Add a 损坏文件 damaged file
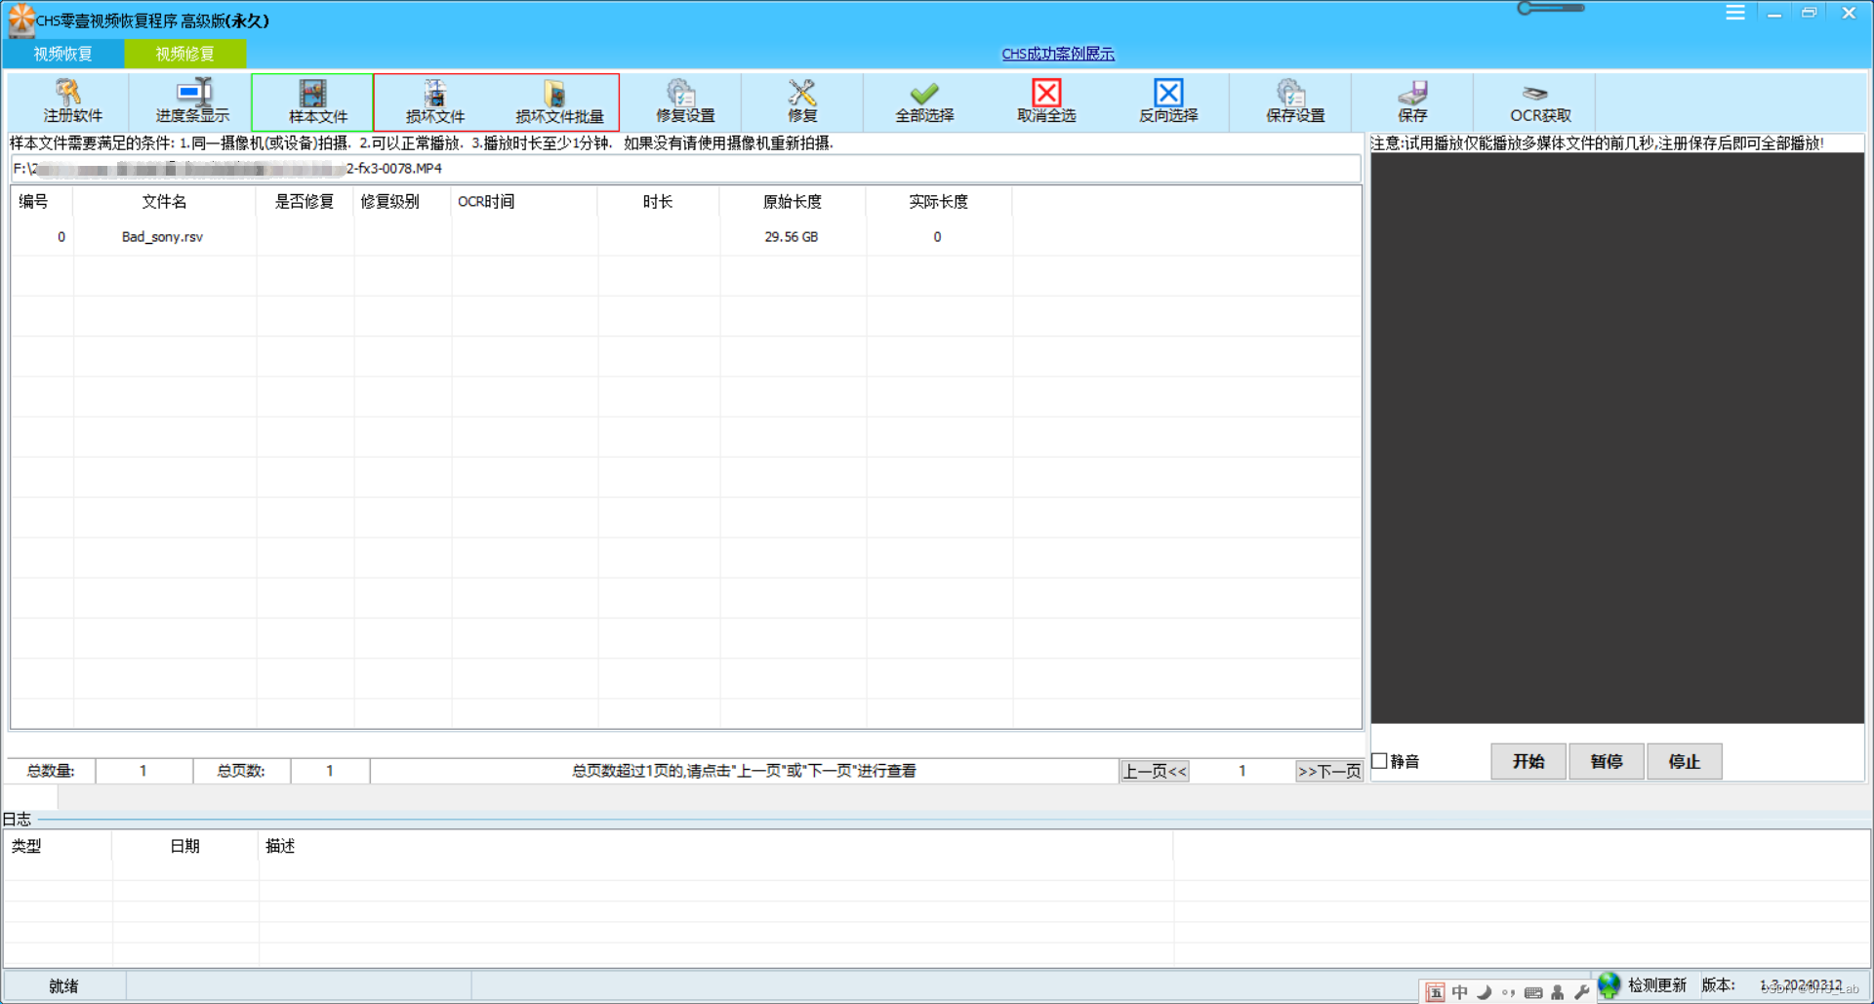Image resolution: width=1874 pixels, height=1004 pixels. click(x=435, y=101)
